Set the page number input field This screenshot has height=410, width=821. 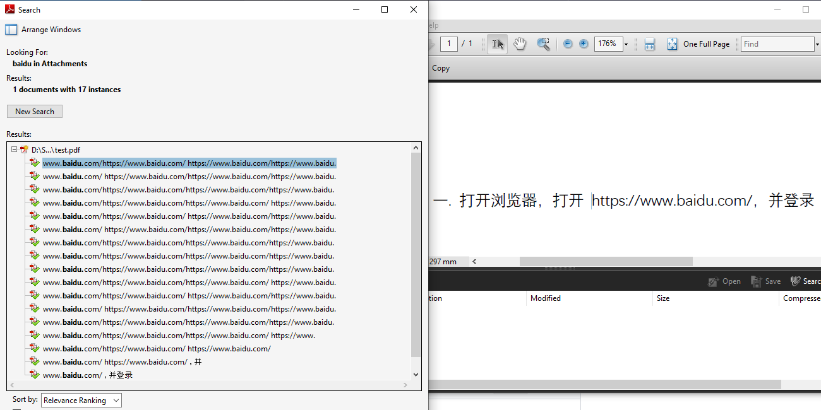tap(448, 44)
